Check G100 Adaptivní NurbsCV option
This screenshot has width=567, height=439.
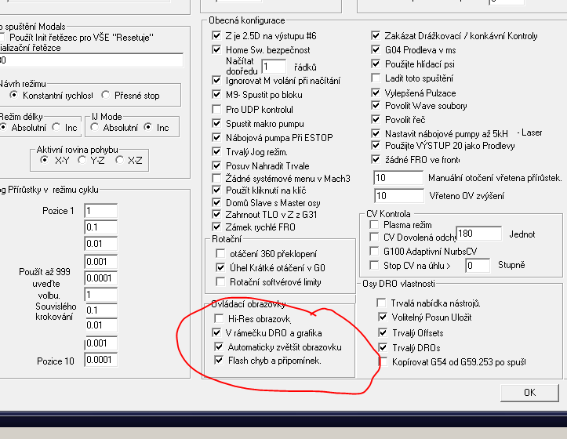tap(374, 252)
